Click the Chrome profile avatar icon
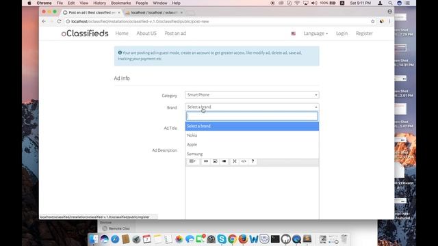The width and height of the screenshot is (438, 246). coord(389,12)
